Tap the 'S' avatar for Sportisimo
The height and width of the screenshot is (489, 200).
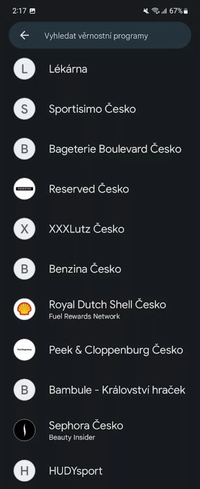(x=24, y=109)
